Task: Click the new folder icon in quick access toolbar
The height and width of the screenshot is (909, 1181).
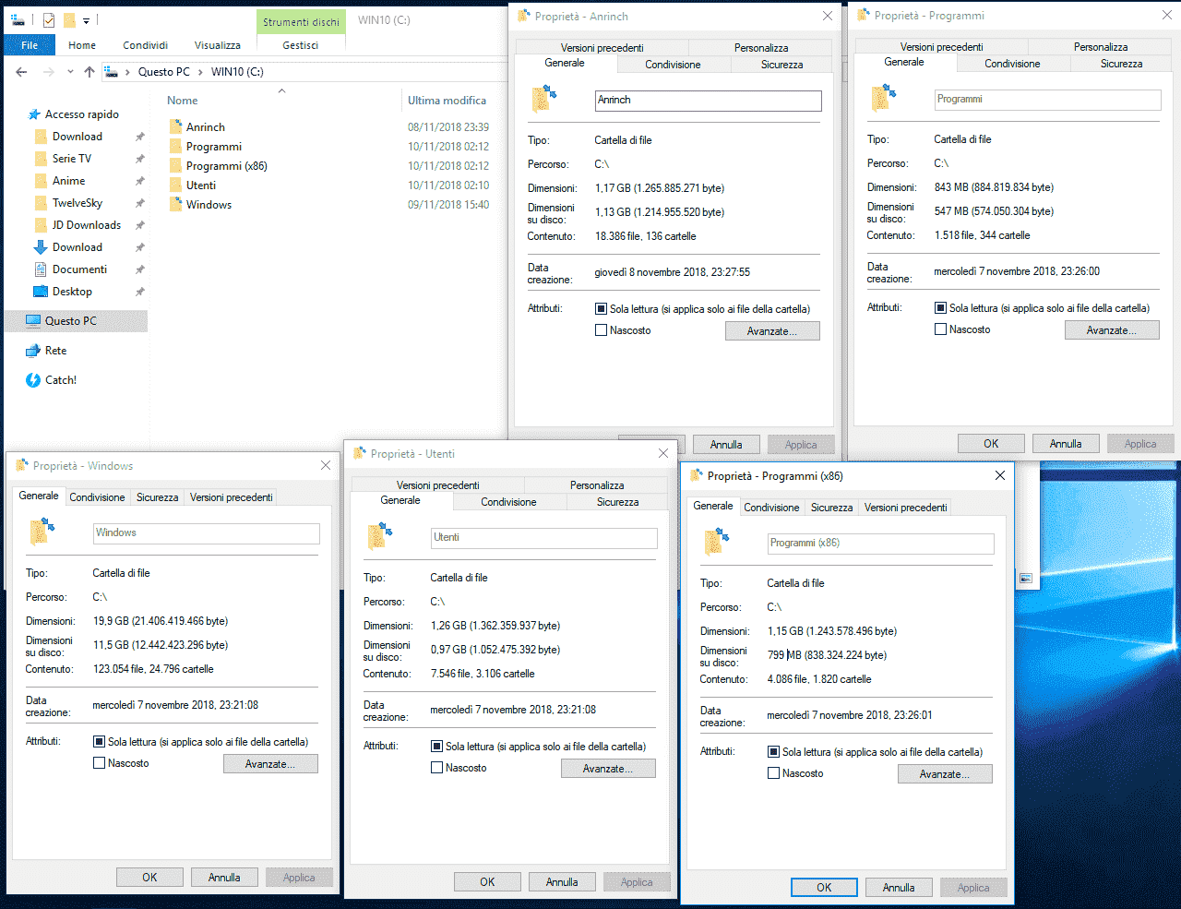Action: pos(69,19)
